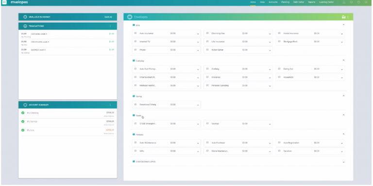373x186 pixels.
Task: Click the Bills group envelope icon
Action: [134, 25]
